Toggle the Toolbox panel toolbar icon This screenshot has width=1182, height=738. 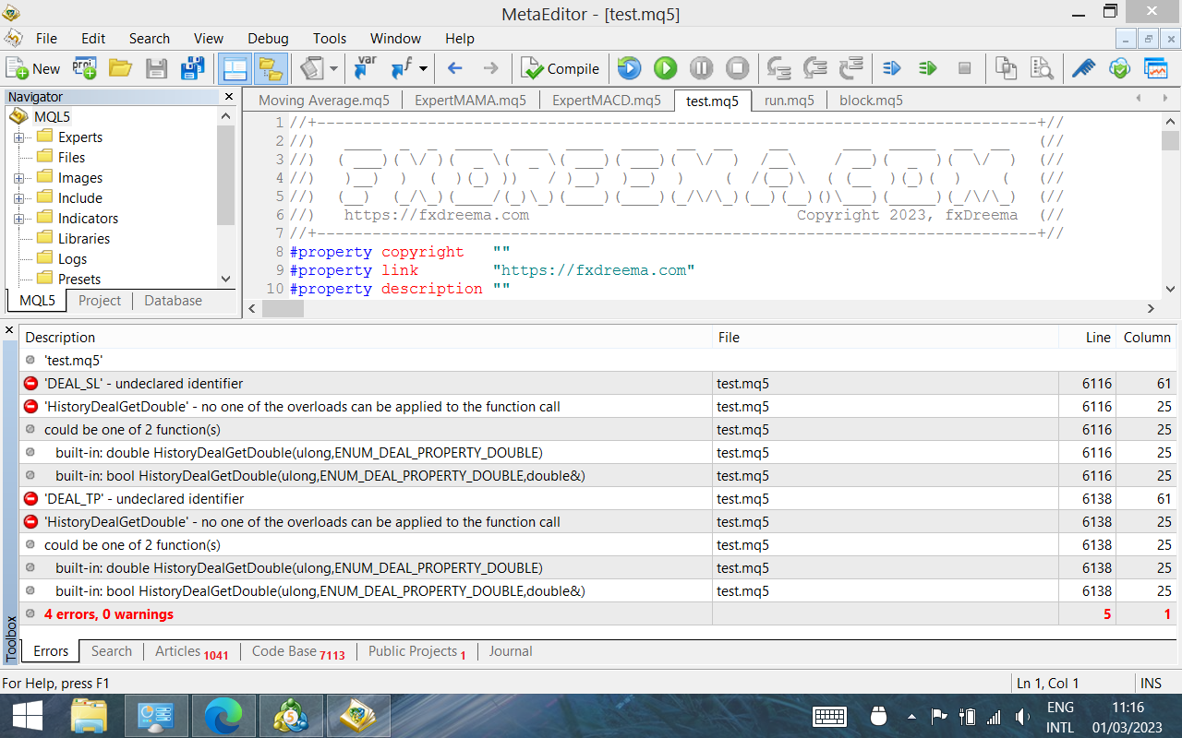270,68
